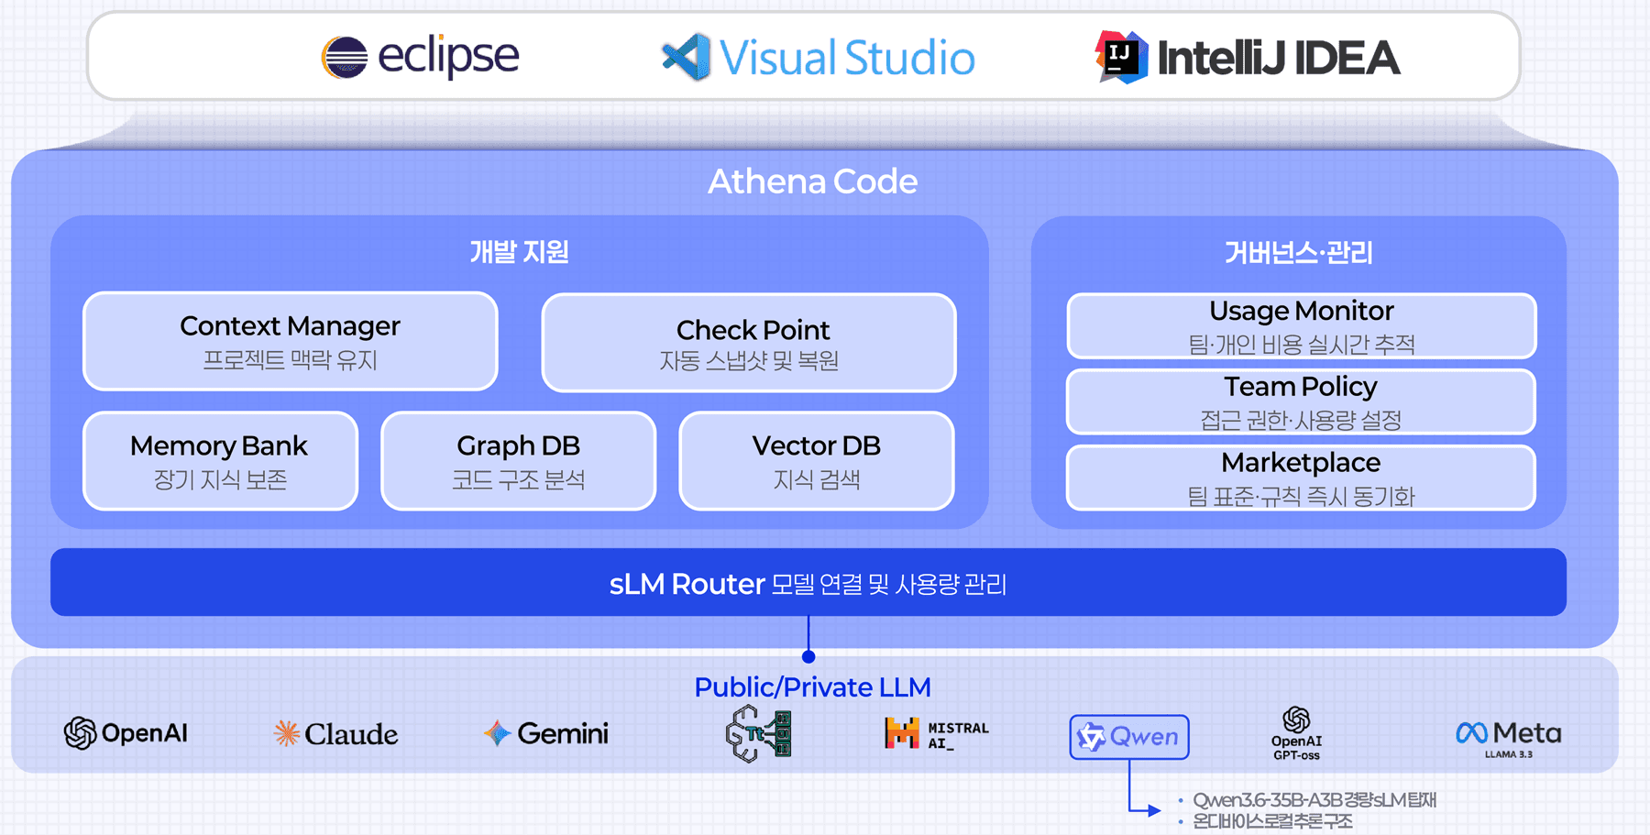
Task: Click the 팀 표준·규칙 즉시 동기화 text
Action: pos(1302,497)
